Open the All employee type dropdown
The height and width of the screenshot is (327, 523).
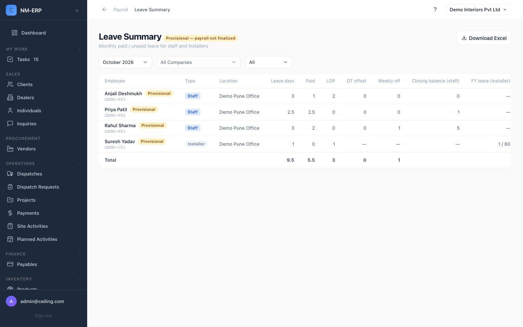point(269,62)
